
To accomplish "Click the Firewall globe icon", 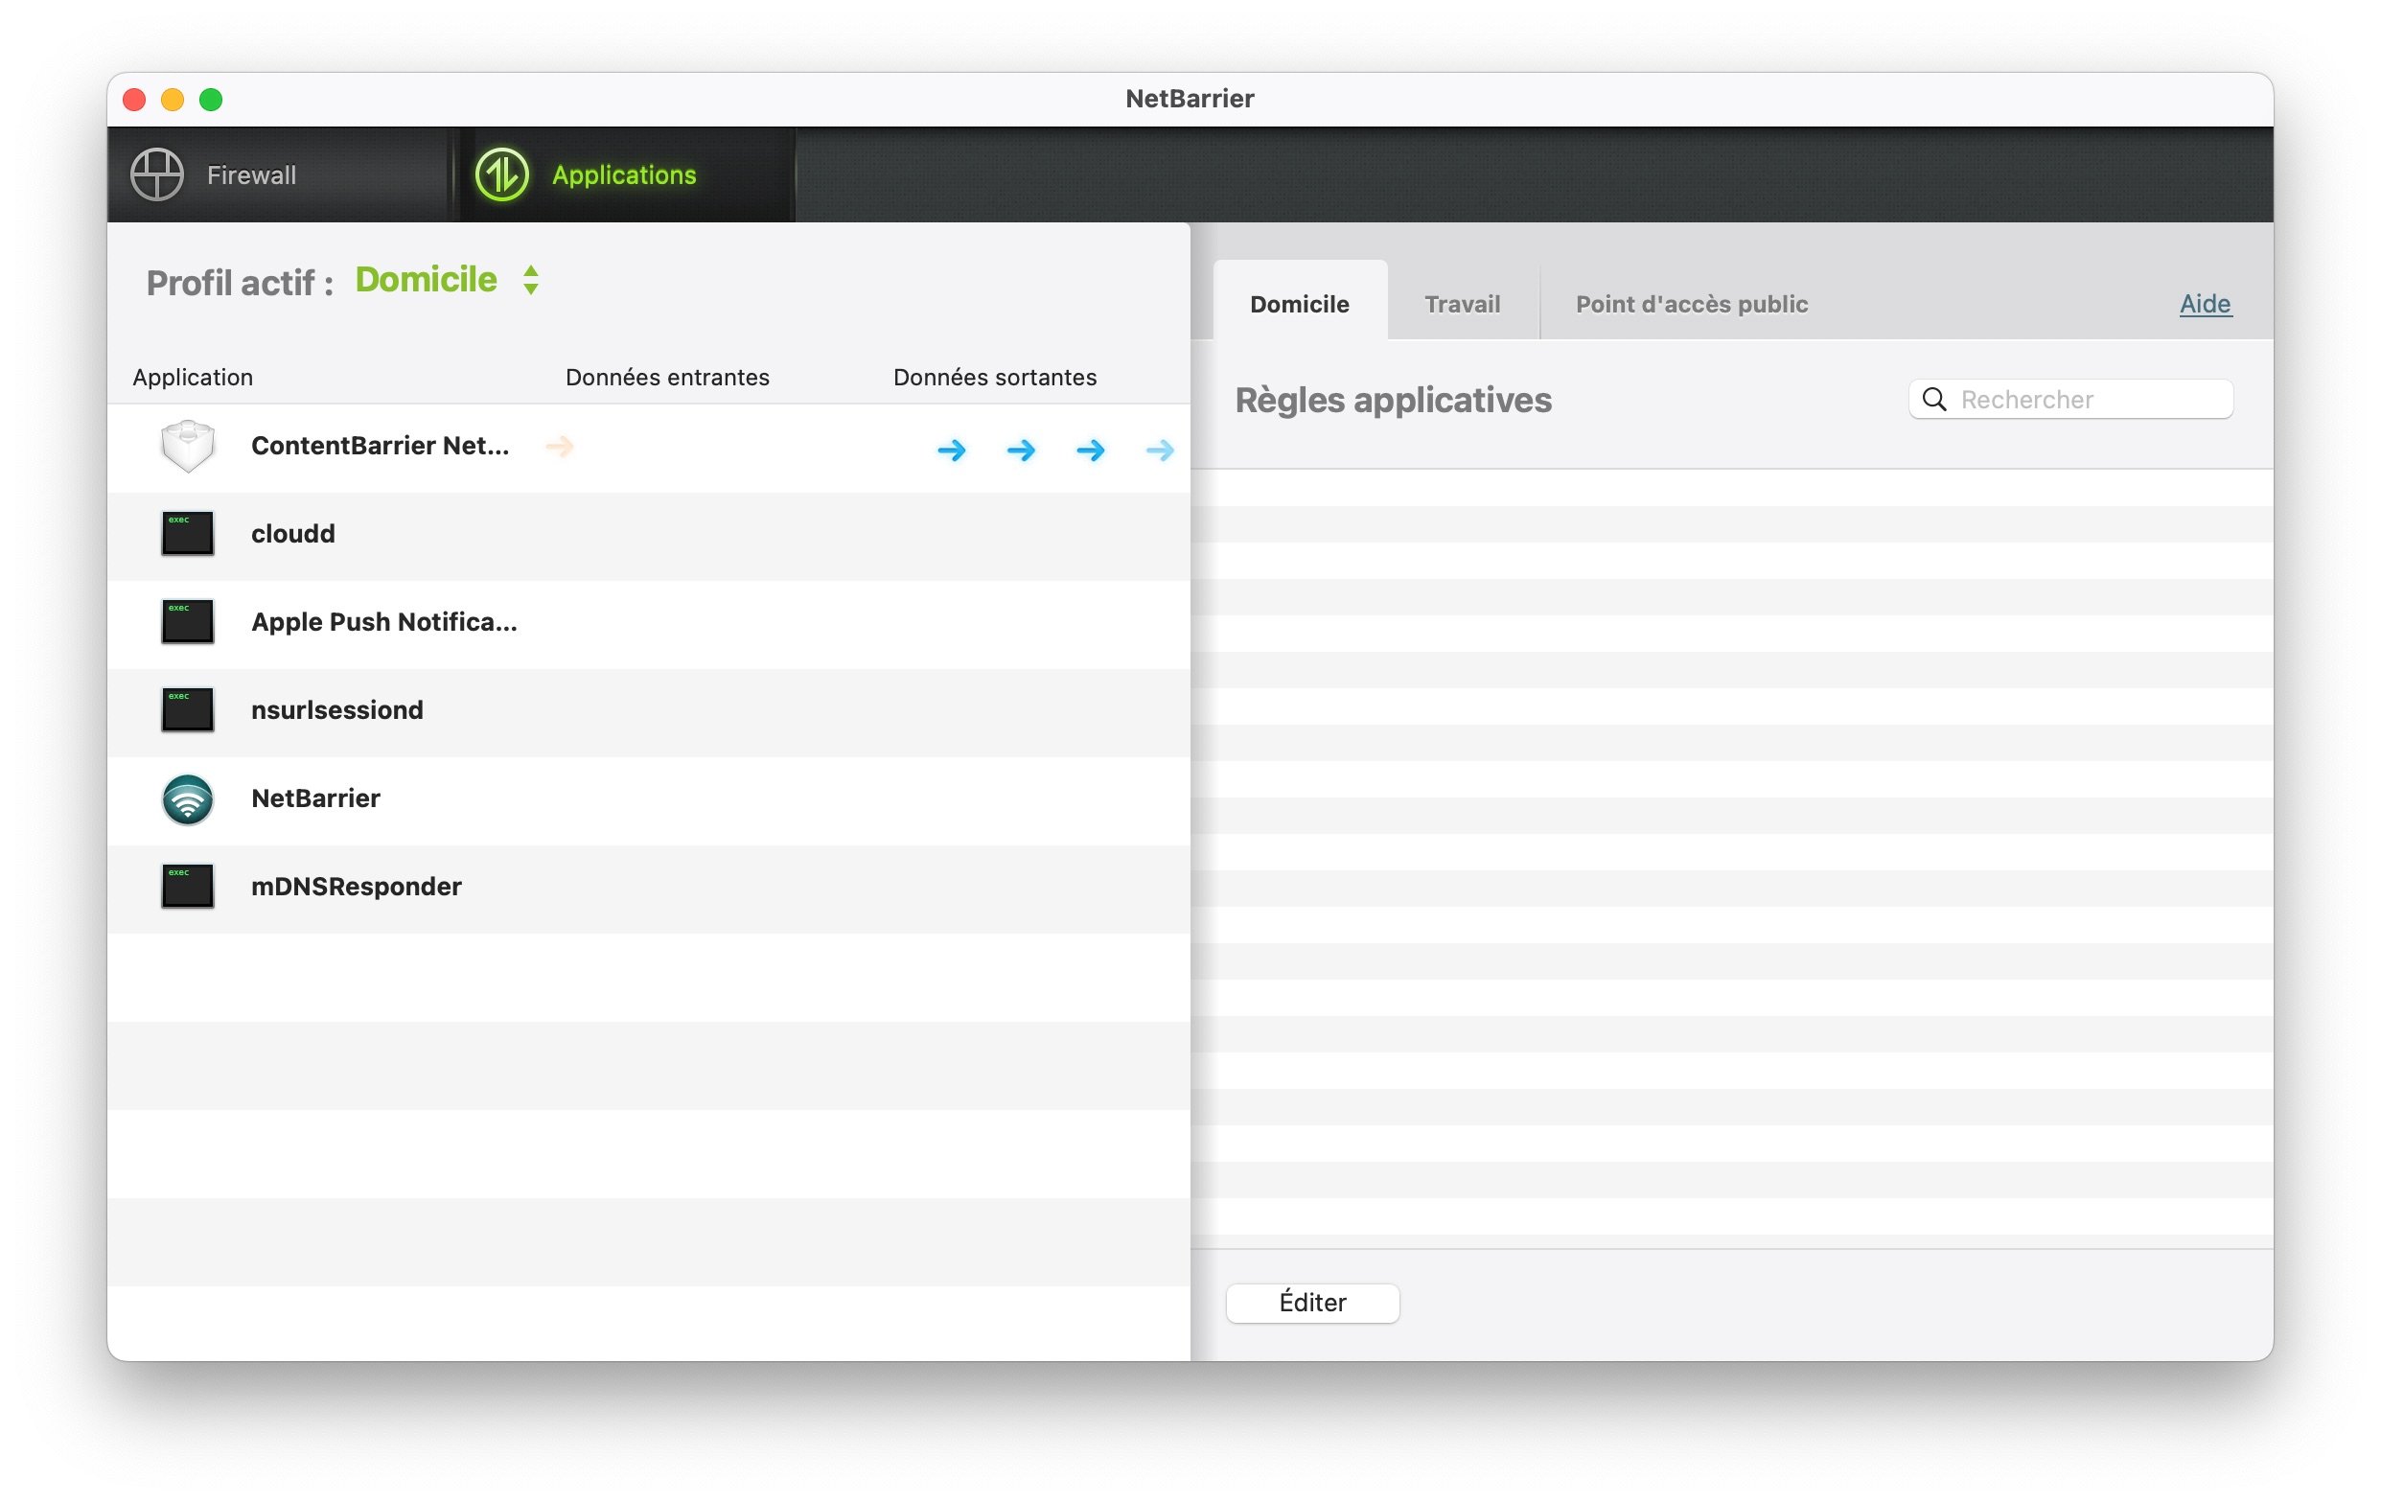I will pyautogui.click(x=156, y=175).
